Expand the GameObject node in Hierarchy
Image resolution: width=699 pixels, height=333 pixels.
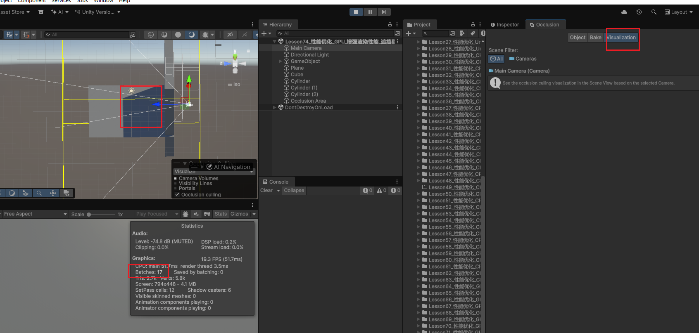click(x=281, y=61)
